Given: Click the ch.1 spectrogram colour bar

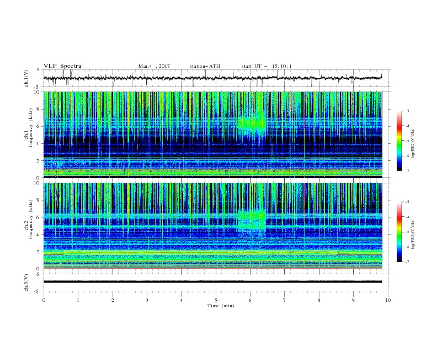Looking at the screenshot, I should [399, 141].
